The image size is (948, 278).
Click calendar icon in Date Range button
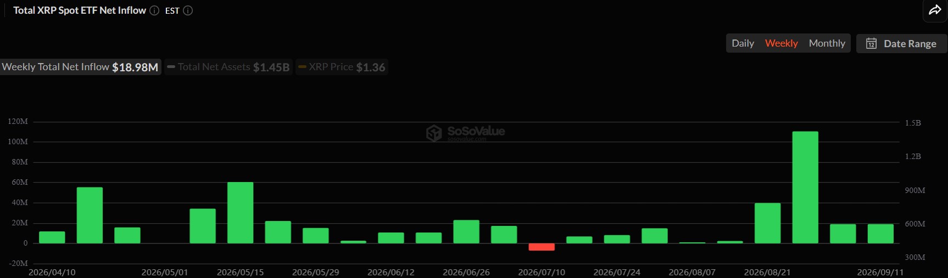[871, 43]
